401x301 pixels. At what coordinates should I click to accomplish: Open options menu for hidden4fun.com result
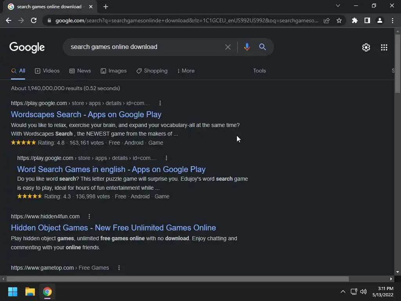click(x=89, y=216)
